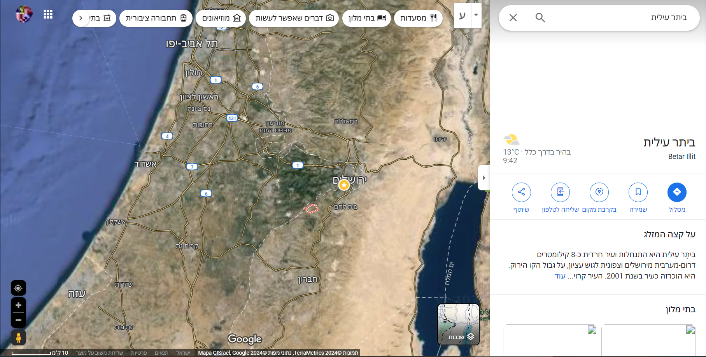
Task: Click the search magnifier icon
Action: [540, 17]
